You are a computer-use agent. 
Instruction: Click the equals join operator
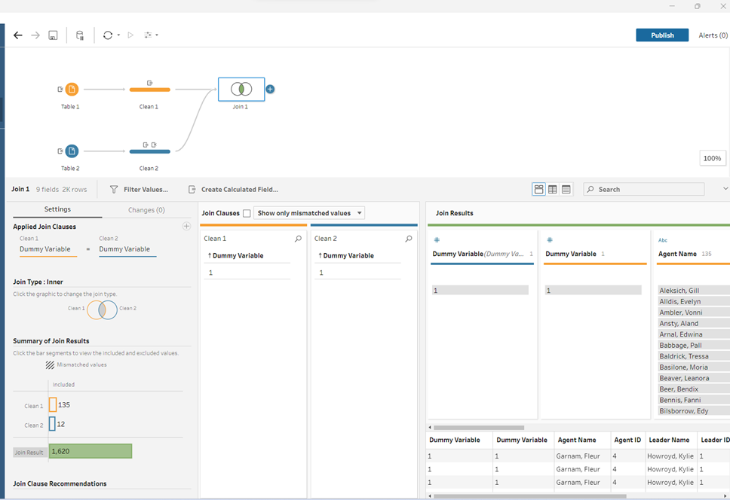pyautogui.click(x=88, y=249)
